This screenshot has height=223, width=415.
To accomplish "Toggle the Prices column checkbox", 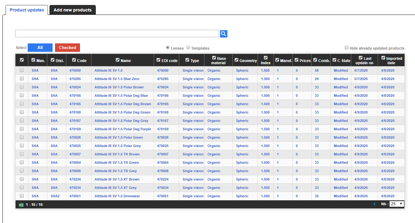I will tap(296, 60).
